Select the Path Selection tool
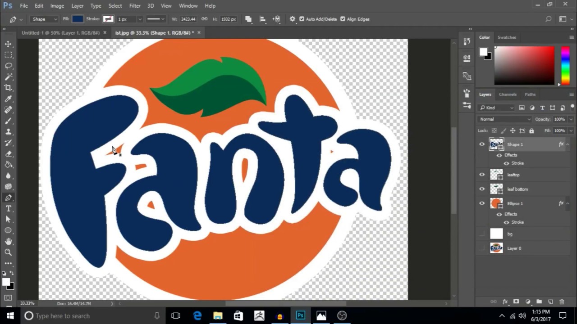This screenshot has height=324, width=577. click(x=8, y=219)
